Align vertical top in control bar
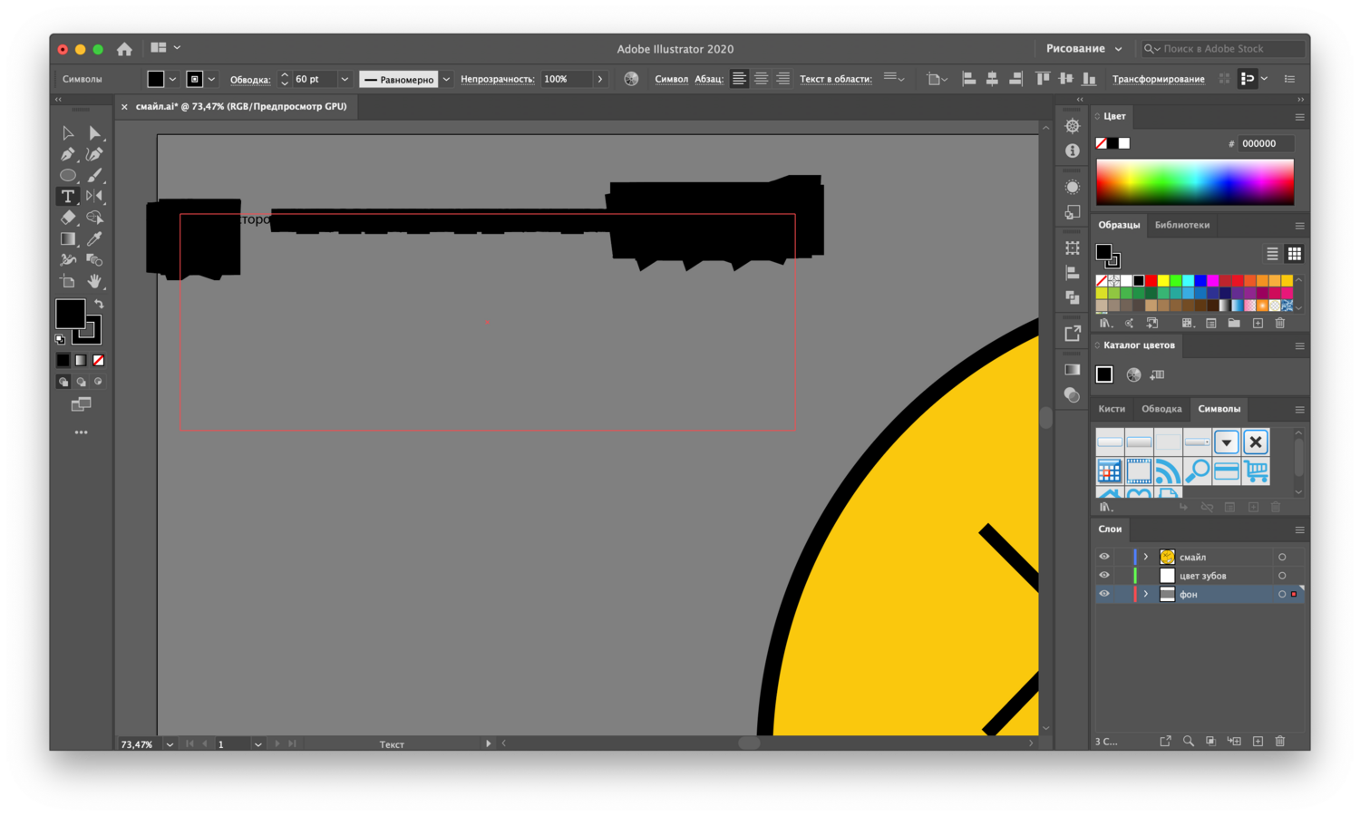Viewport: 1360px width, 816px height. pos(1043,79)
